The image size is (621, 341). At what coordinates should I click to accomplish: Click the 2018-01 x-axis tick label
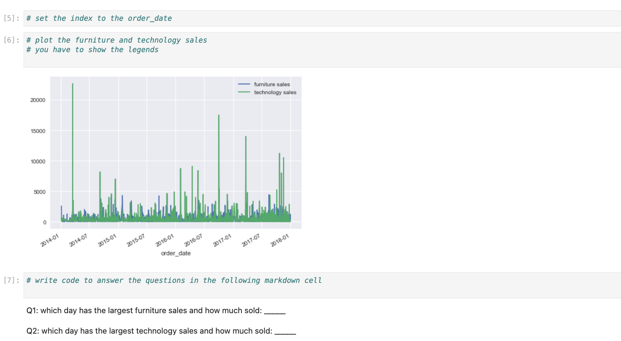pyautogui.click(x=280, y=239)
